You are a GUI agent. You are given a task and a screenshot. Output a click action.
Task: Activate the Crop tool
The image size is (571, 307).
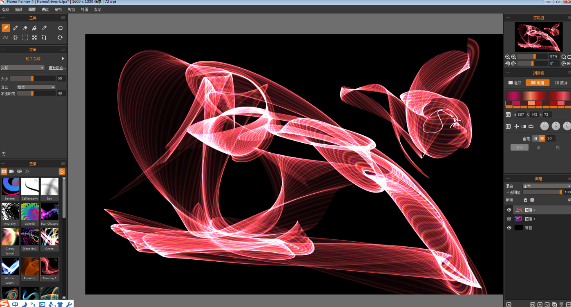click(44, 38)
